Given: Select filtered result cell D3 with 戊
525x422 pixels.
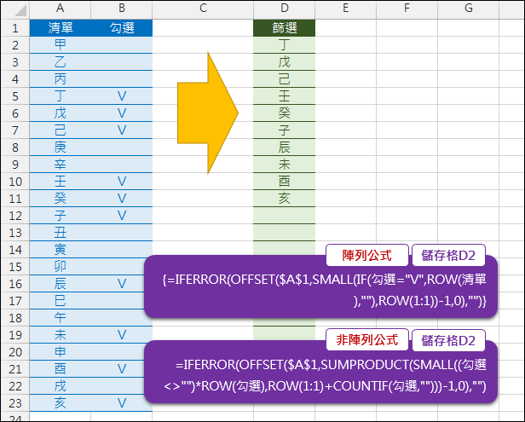Looking at the screenshot, I should (285, 62).
